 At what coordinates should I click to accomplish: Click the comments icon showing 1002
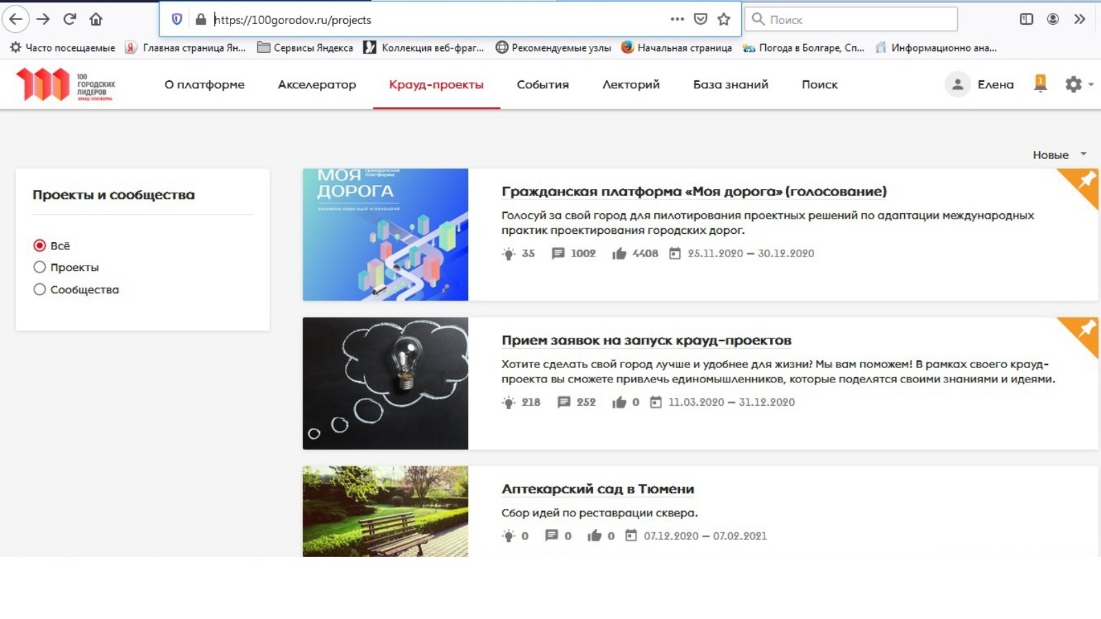[x=558, y=254]
